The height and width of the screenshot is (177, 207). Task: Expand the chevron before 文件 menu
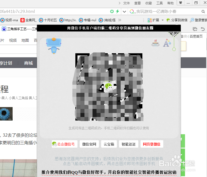point(120,3)
